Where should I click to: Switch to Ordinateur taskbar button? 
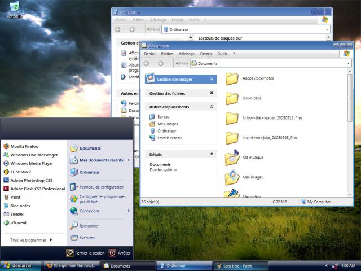coord(184,266)
